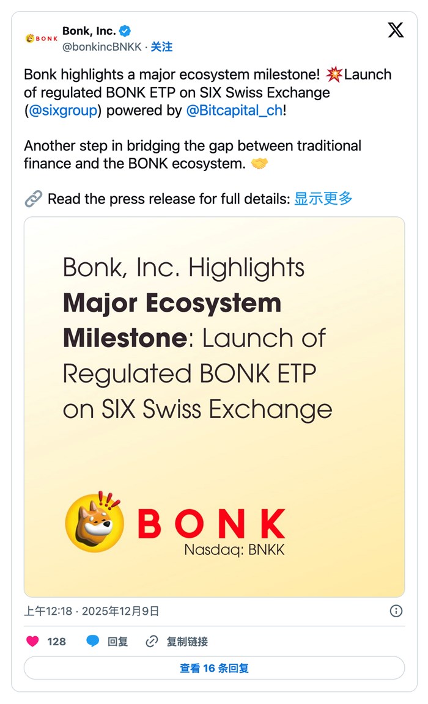Click the 复制链接 label
Screen dimensions: 428x704
(187, 641)
